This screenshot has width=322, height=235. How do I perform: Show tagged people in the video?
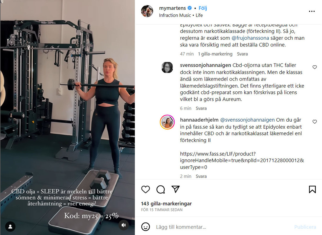10,226
